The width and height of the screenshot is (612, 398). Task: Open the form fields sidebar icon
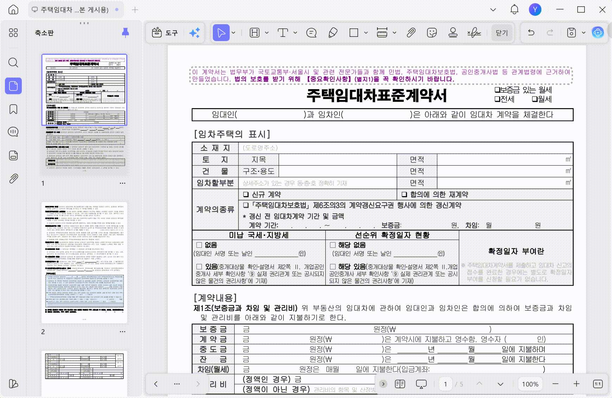(13, 155)
